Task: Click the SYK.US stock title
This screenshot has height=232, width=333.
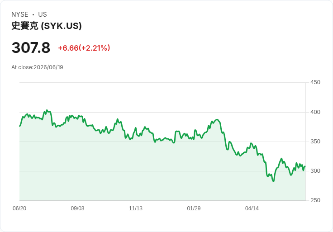Action: tap(47, 26)
